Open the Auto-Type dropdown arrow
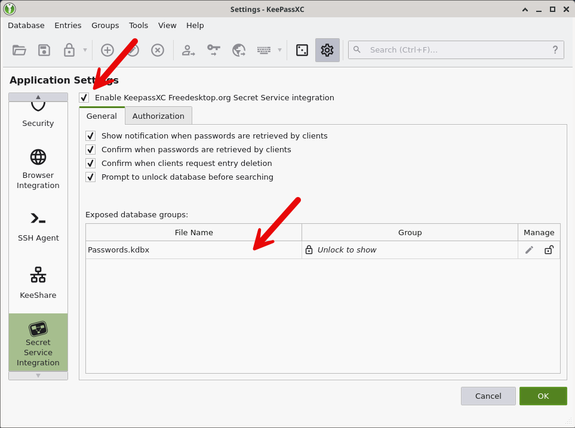This screenshot has width=575, height=428. [x=280, y=50]
